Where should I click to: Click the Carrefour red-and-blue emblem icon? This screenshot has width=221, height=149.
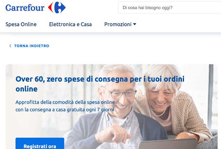pyautogui.click(x=57, y=7)
